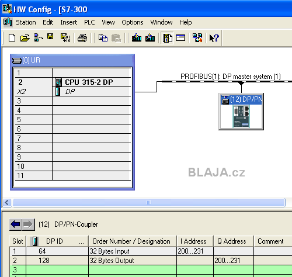
Task: Click the Q Address column header
Action: pos(234,241)
